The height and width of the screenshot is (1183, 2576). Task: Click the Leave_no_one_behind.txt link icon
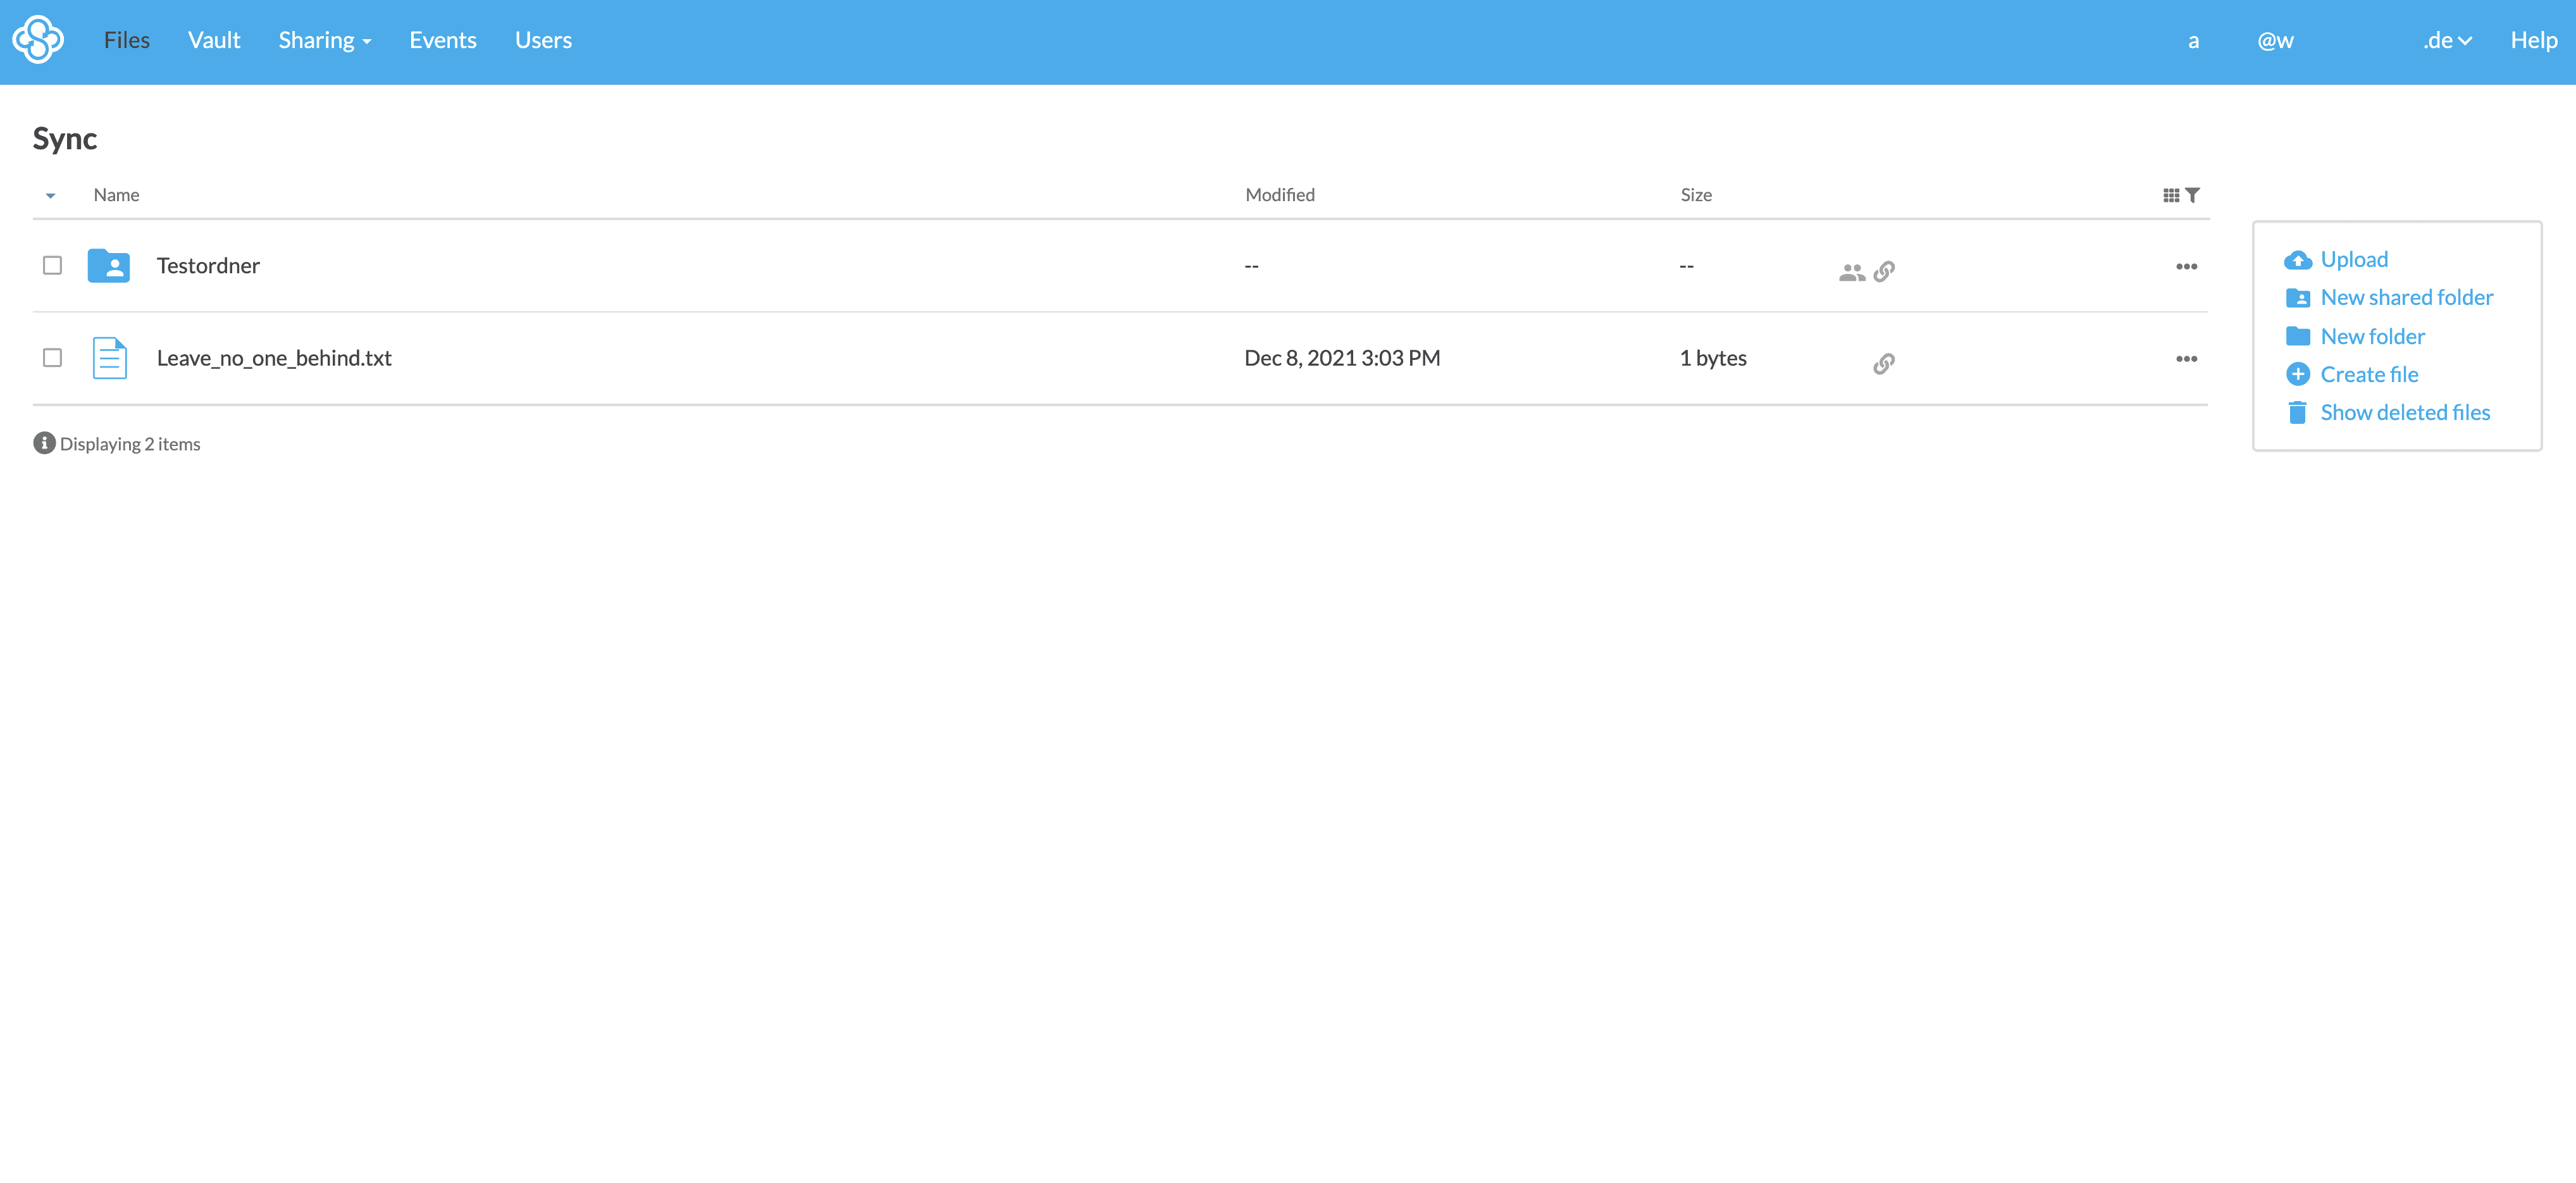click(1884, 363)
